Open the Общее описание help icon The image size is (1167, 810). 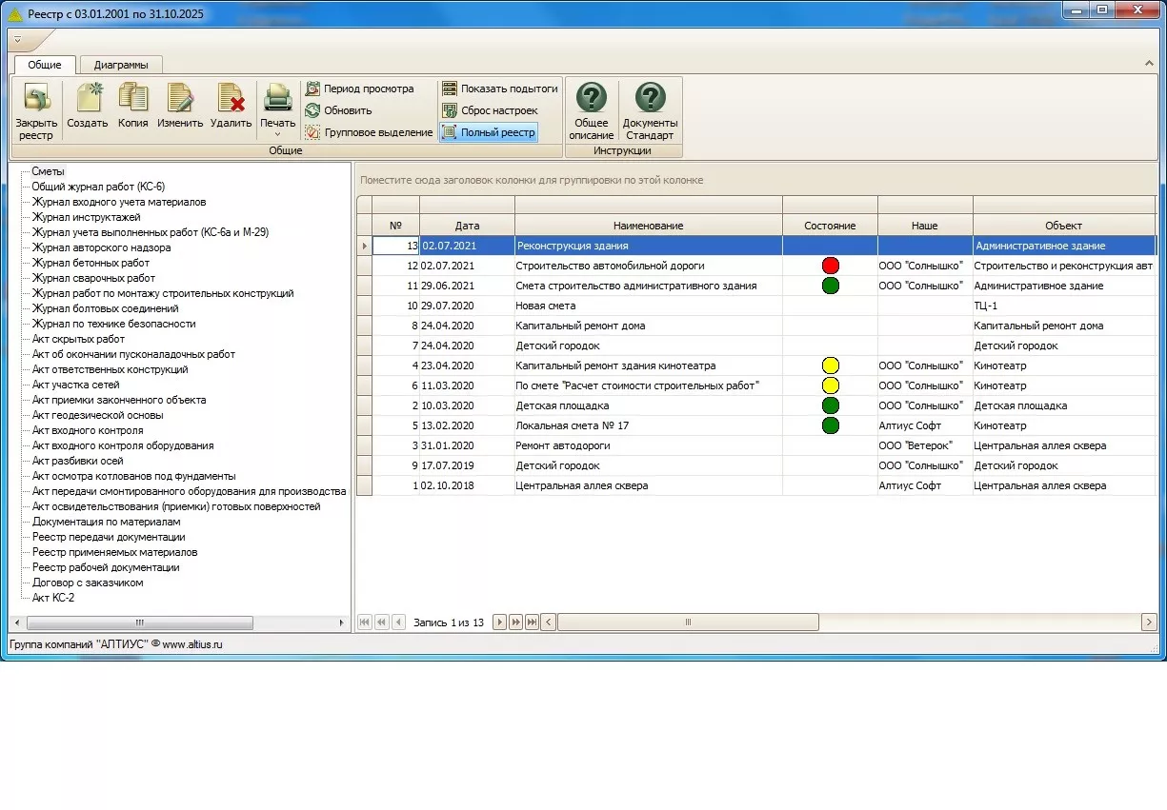point(592,98)
